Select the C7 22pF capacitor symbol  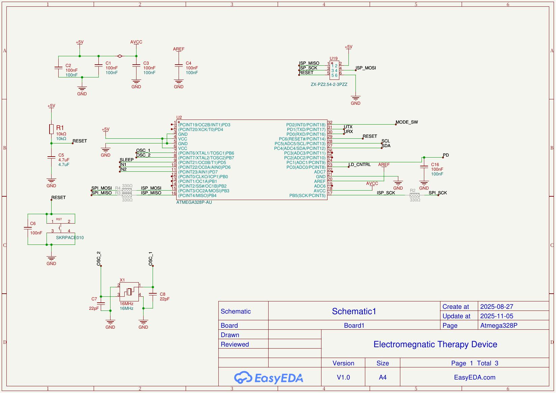[101, 304]
